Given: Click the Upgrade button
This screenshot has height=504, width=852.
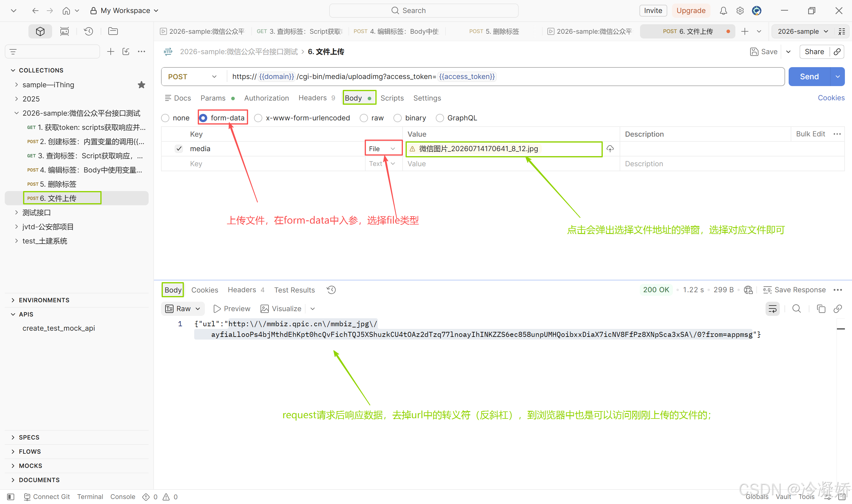Looking at the screenshot, I should point(691,11).
